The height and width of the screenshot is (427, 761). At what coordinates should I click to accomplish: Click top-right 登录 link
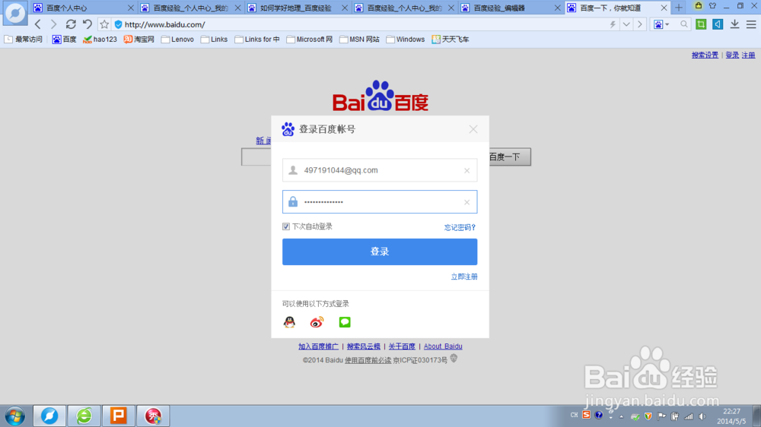click(732, 55)
